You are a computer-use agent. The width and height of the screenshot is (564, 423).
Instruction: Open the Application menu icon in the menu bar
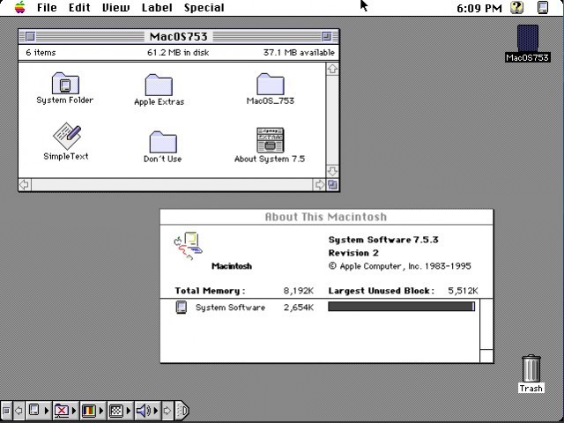click(x=543, y=8)
